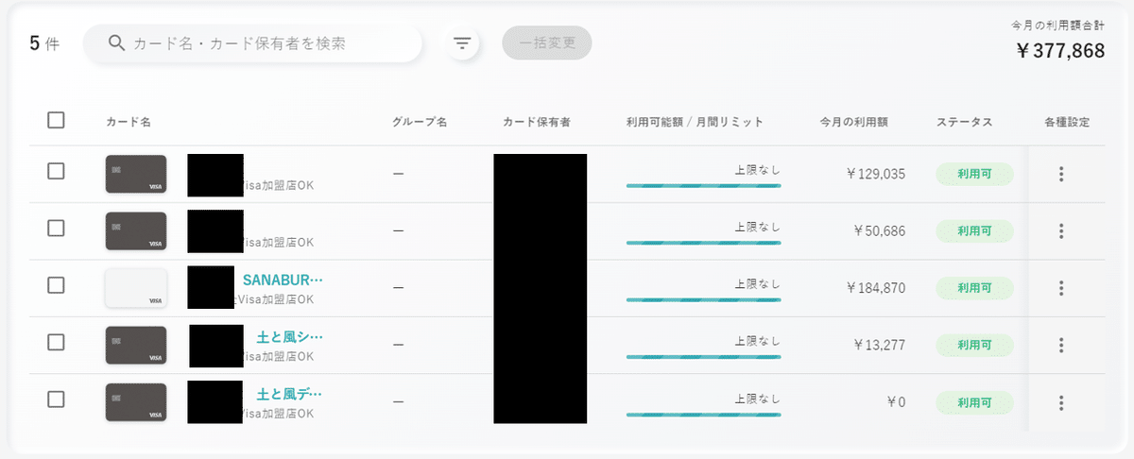Viewport: 1134px width, 459px height.
Task: Click the 一括変更 button
Action: [x=547, y=43]
